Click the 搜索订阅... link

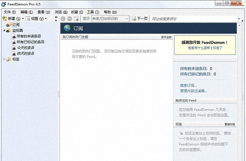coord(188,85)
